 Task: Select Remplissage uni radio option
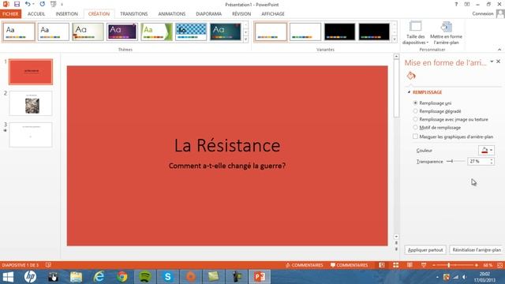tap(416, 103)
